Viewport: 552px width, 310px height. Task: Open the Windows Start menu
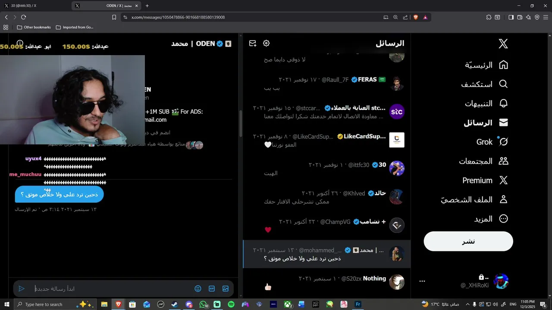pos(6,304)
